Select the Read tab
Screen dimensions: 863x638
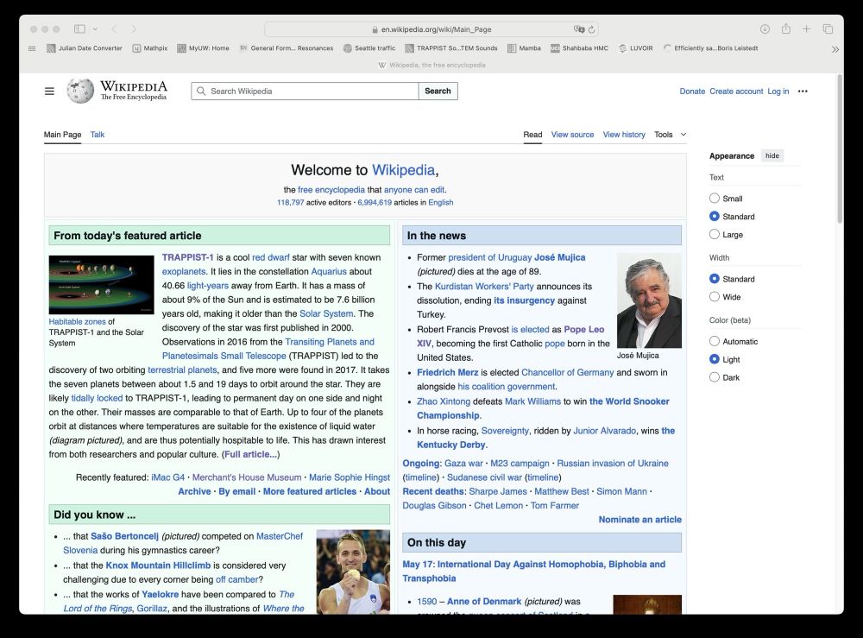click(x=532, y=135)
